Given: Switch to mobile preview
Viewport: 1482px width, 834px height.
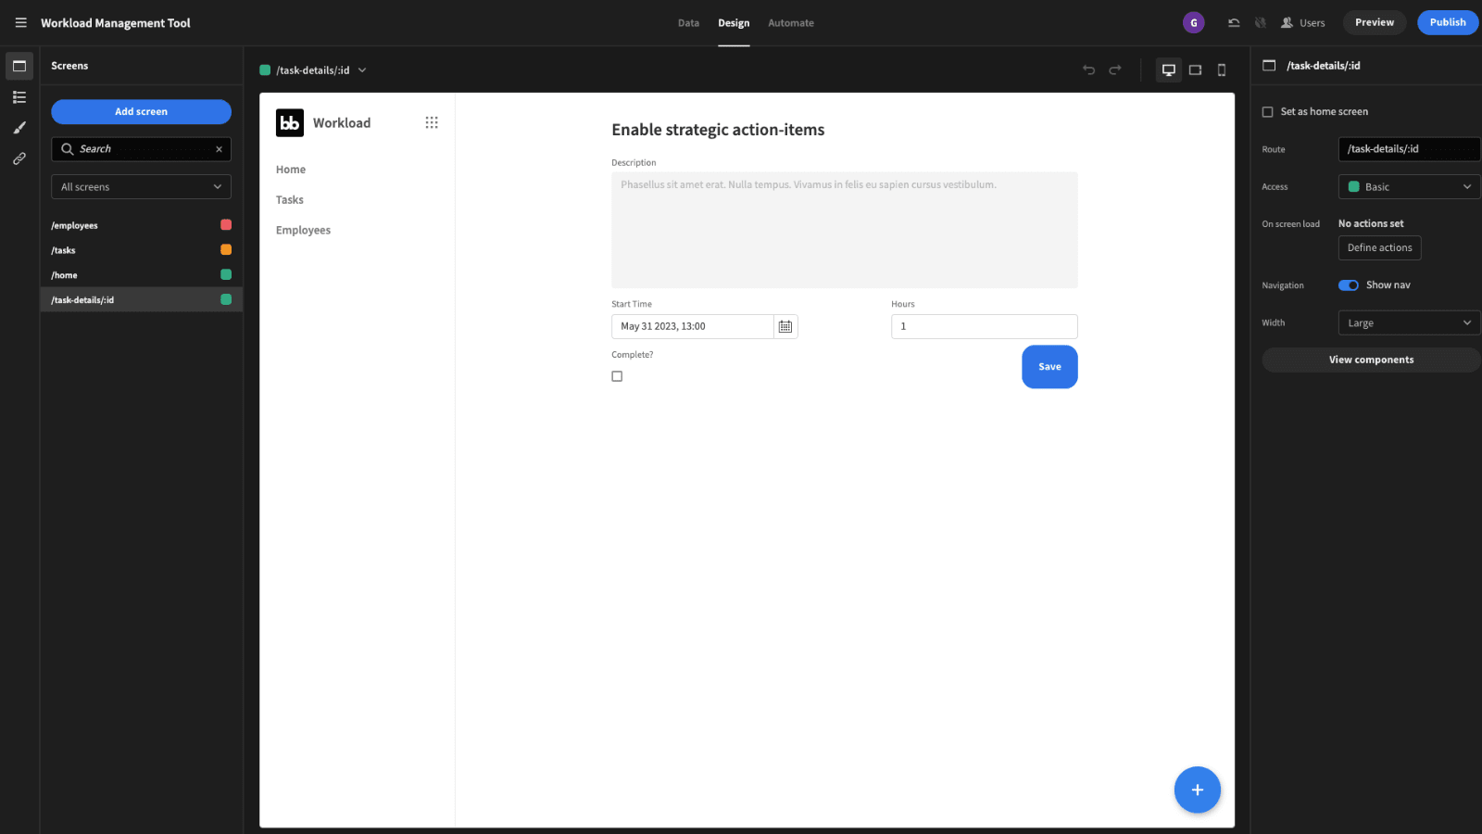Looking at the screenshot, I should (1222, 69).
